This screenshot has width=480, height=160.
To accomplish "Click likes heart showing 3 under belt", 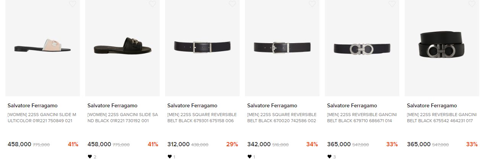I will click(329, 157).
